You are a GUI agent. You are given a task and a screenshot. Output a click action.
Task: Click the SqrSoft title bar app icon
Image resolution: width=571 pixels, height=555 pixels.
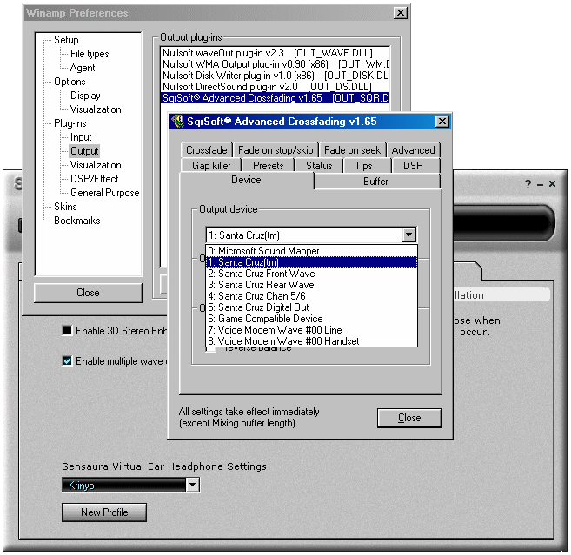[177, 122]
